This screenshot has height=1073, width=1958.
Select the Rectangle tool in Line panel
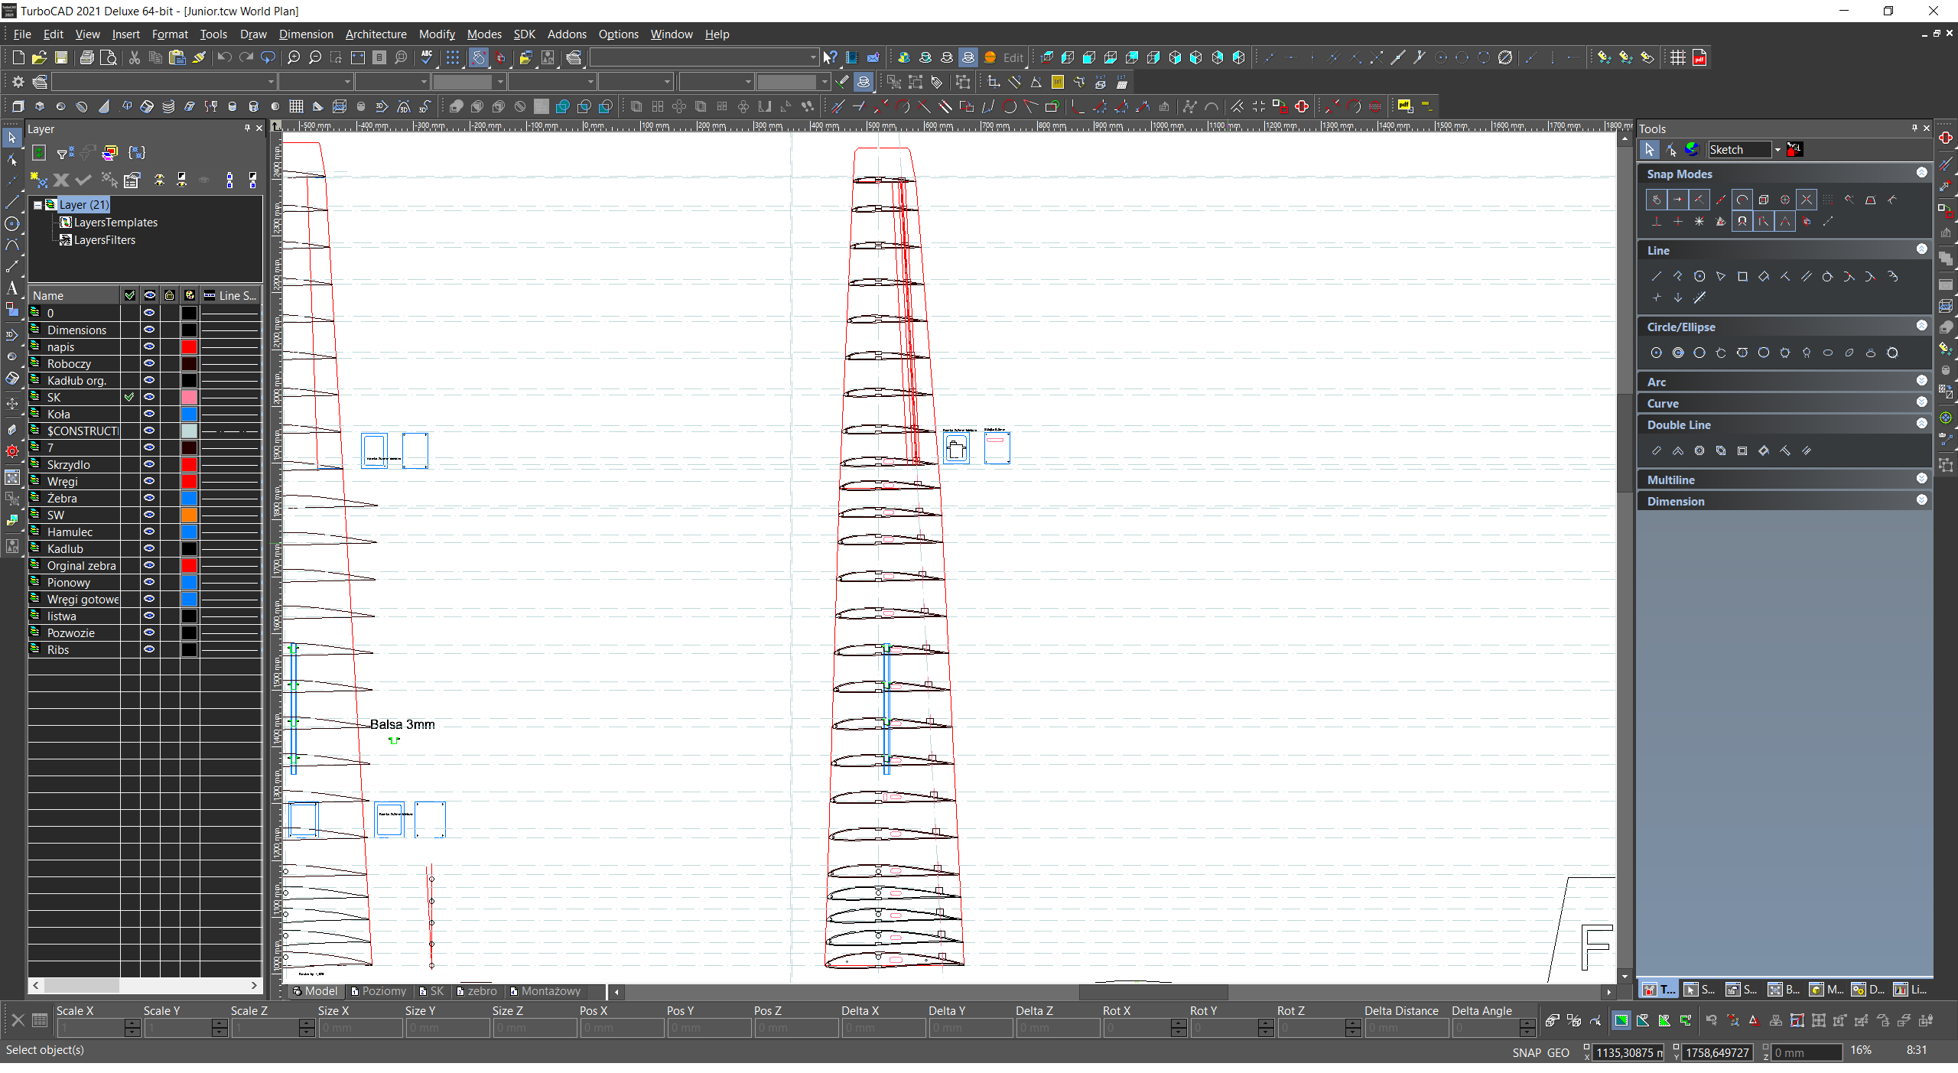pyautogui.click(x=1742, y=277)
